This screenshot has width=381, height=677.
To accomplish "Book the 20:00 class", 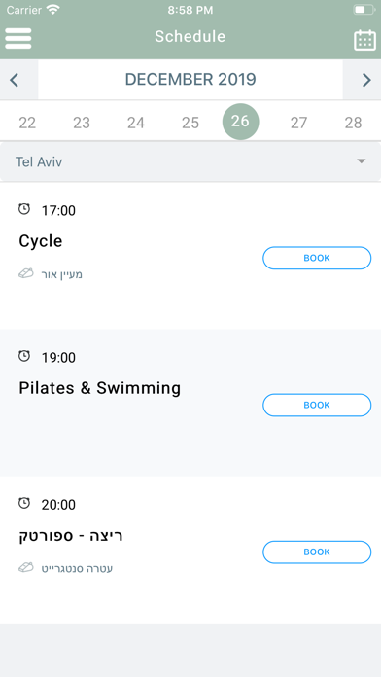I will click(317, 552).
